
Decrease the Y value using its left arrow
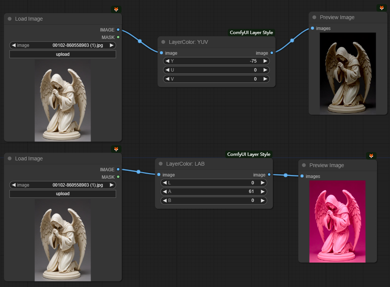click(167, 61)
